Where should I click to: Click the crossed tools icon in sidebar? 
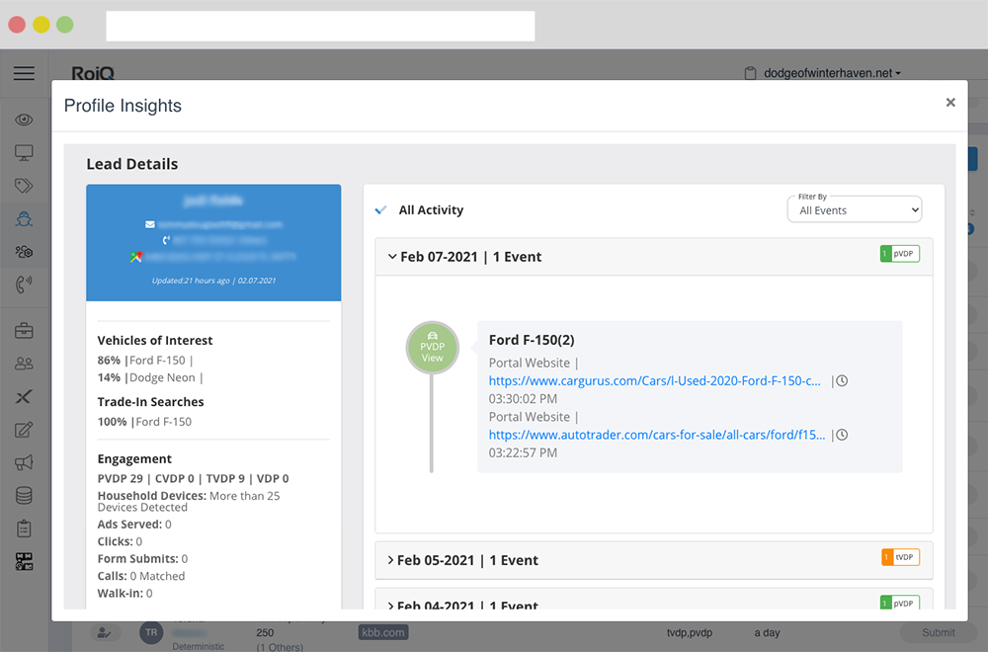pos(24,397)
